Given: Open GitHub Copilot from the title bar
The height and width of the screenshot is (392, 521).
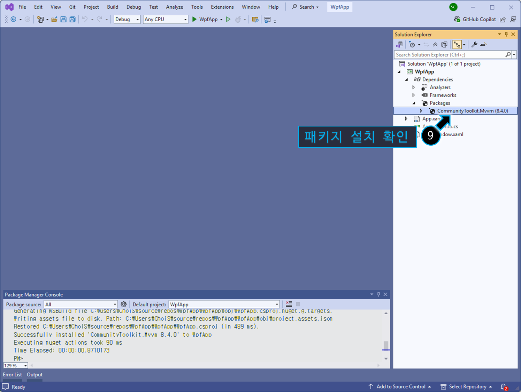Looking at the screenshot, I should [475, 20].
